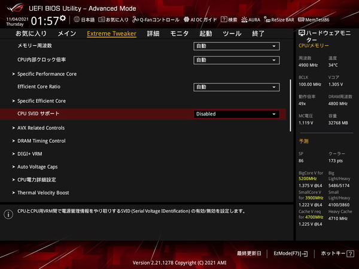359x269 pixels.
Task: Switch to the お気に入り tab
Action: [31, 33]
